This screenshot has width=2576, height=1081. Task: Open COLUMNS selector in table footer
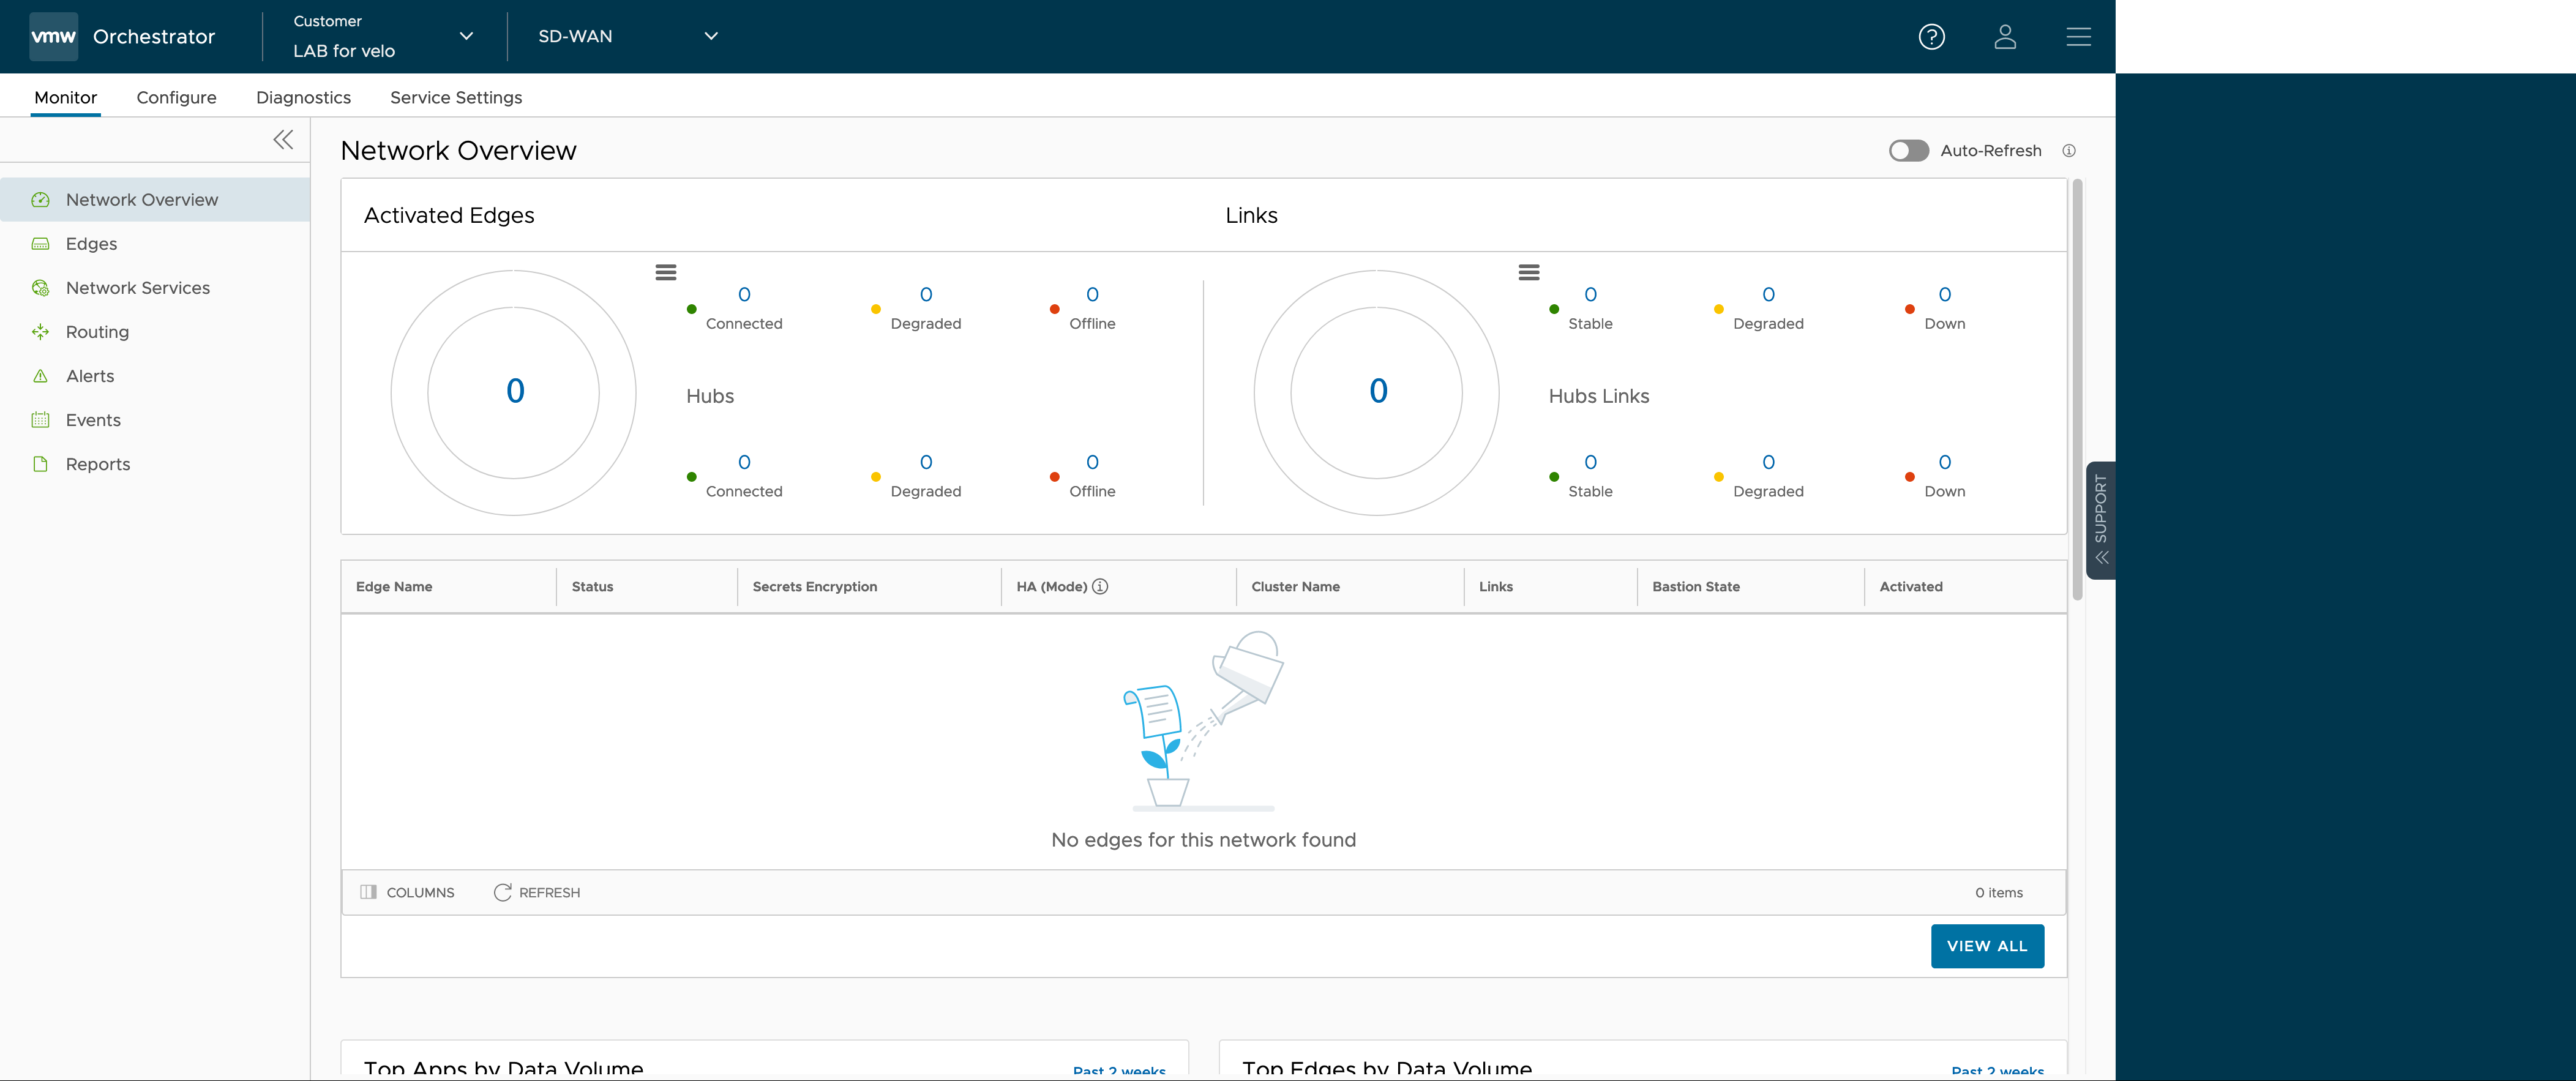point(407,893)
